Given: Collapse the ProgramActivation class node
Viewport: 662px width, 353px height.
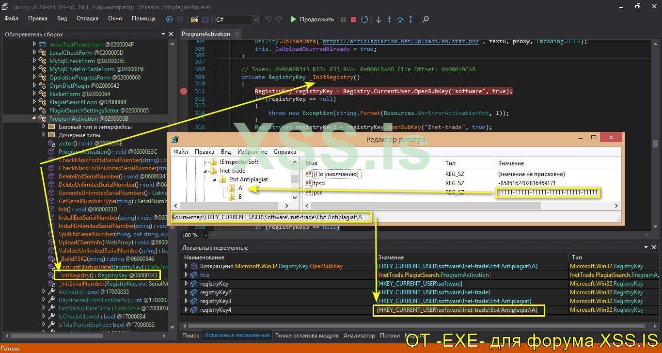Looking at the screenshot, I should click(x=34, y=118).
